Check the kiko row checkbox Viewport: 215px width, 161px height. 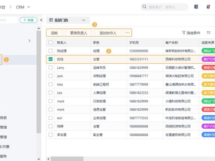(x=51, y=84)
